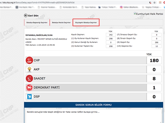
Task: Click SAADET vote count 8
Action: (154, 78)
